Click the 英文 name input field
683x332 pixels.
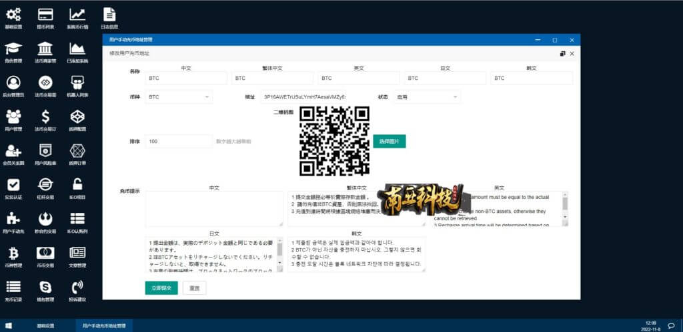[x=359, y=79]
